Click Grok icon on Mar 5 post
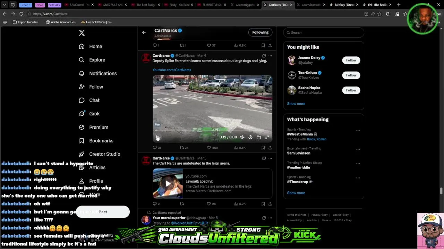444x249 pixels. pos(264,158)
